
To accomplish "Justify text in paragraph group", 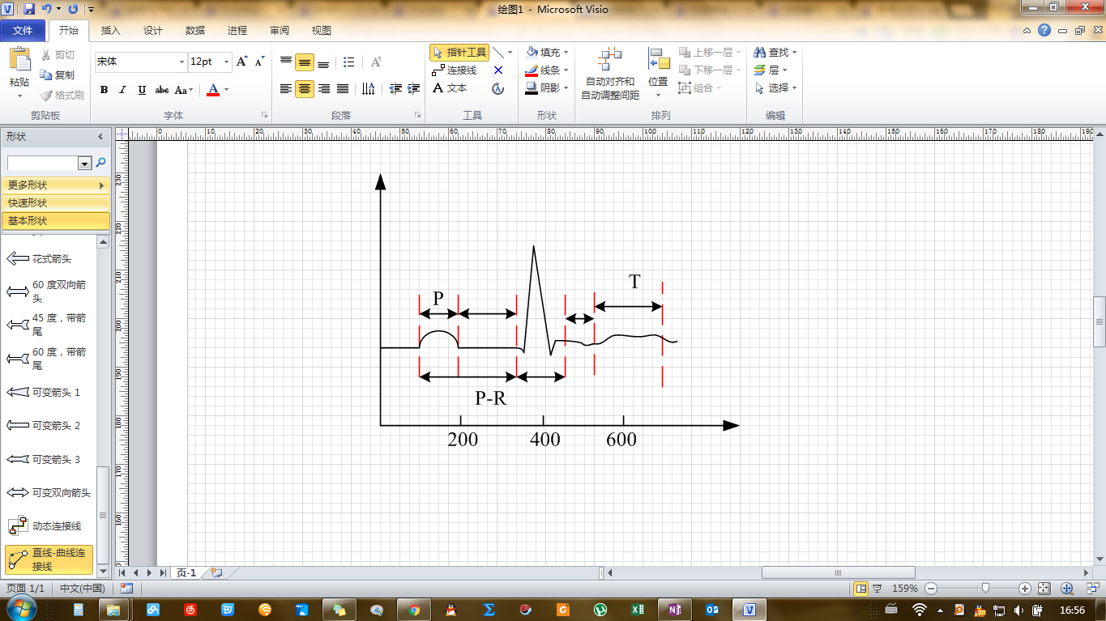I will (343, 89).
